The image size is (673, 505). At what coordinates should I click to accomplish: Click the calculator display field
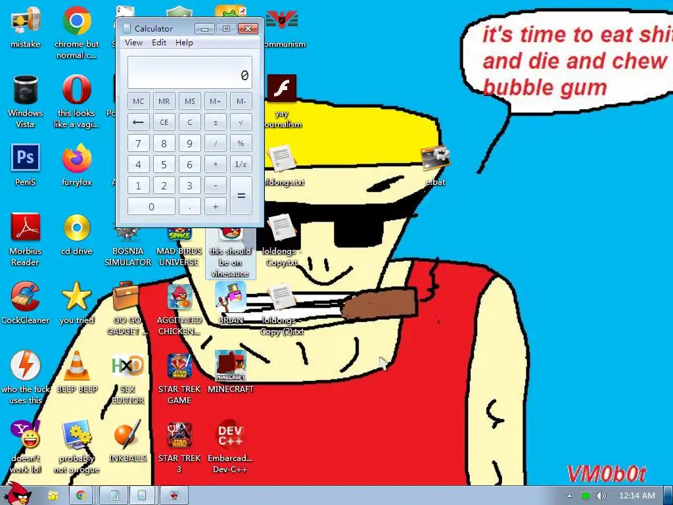click(x=190, y=72)
